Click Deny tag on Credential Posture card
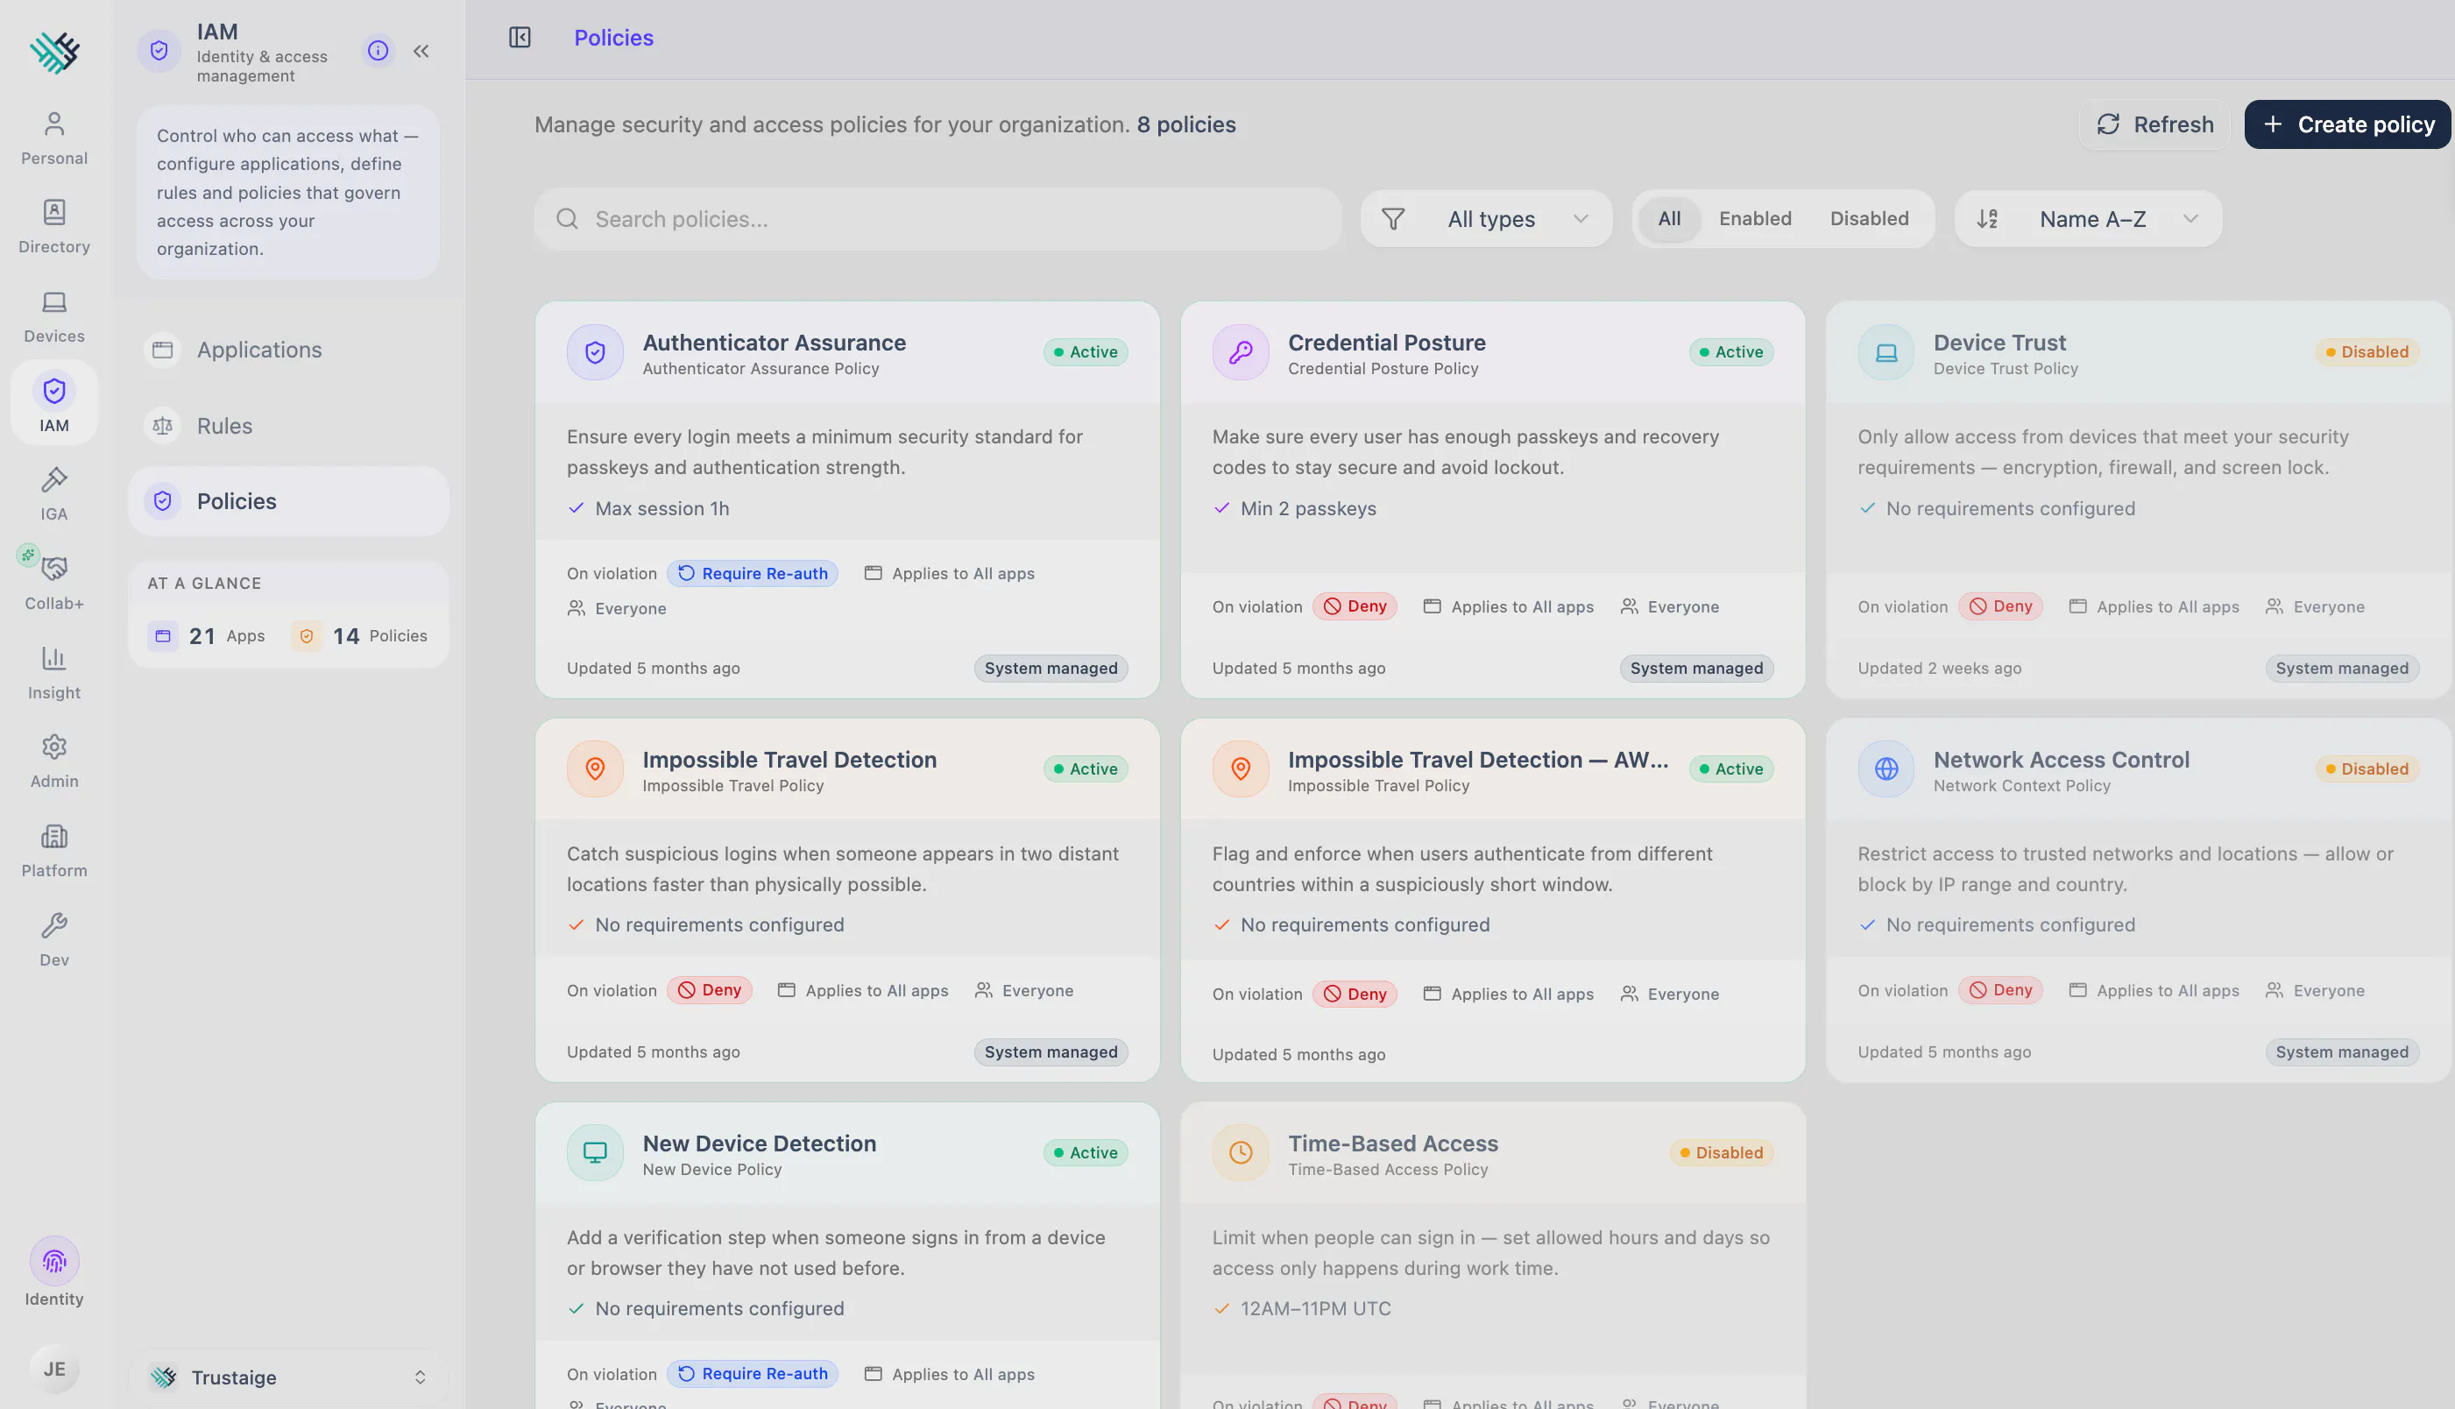 coord(1355,606)
